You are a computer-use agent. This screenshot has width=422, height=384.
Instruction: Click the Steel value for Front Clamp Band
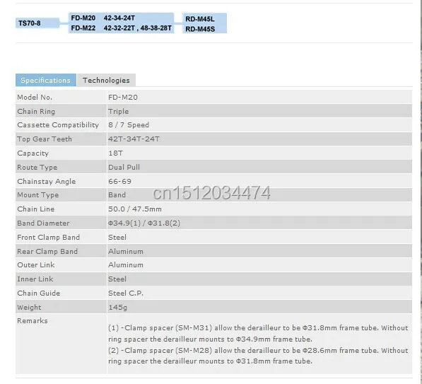click(117, 237)
